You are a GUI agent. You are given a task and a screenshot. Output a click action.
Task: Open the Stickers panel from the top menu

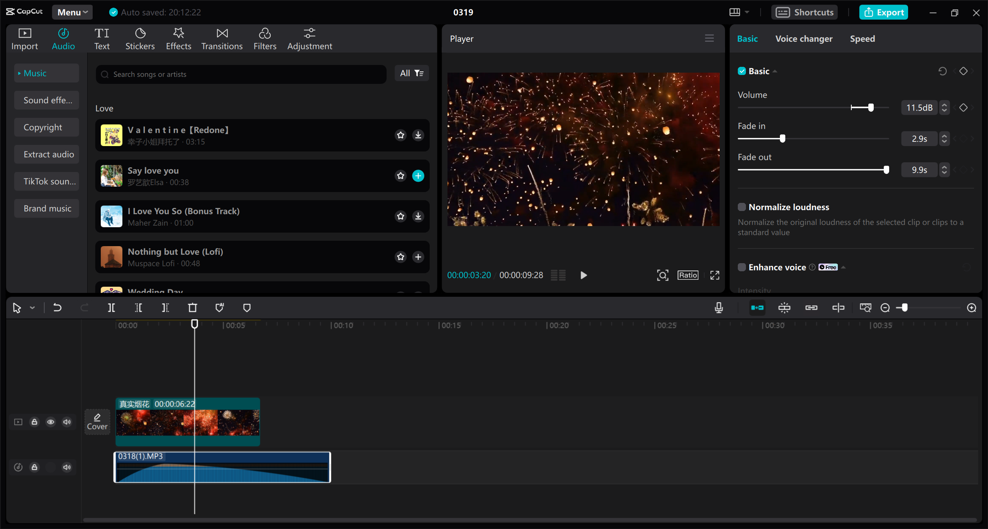point(140,38)
